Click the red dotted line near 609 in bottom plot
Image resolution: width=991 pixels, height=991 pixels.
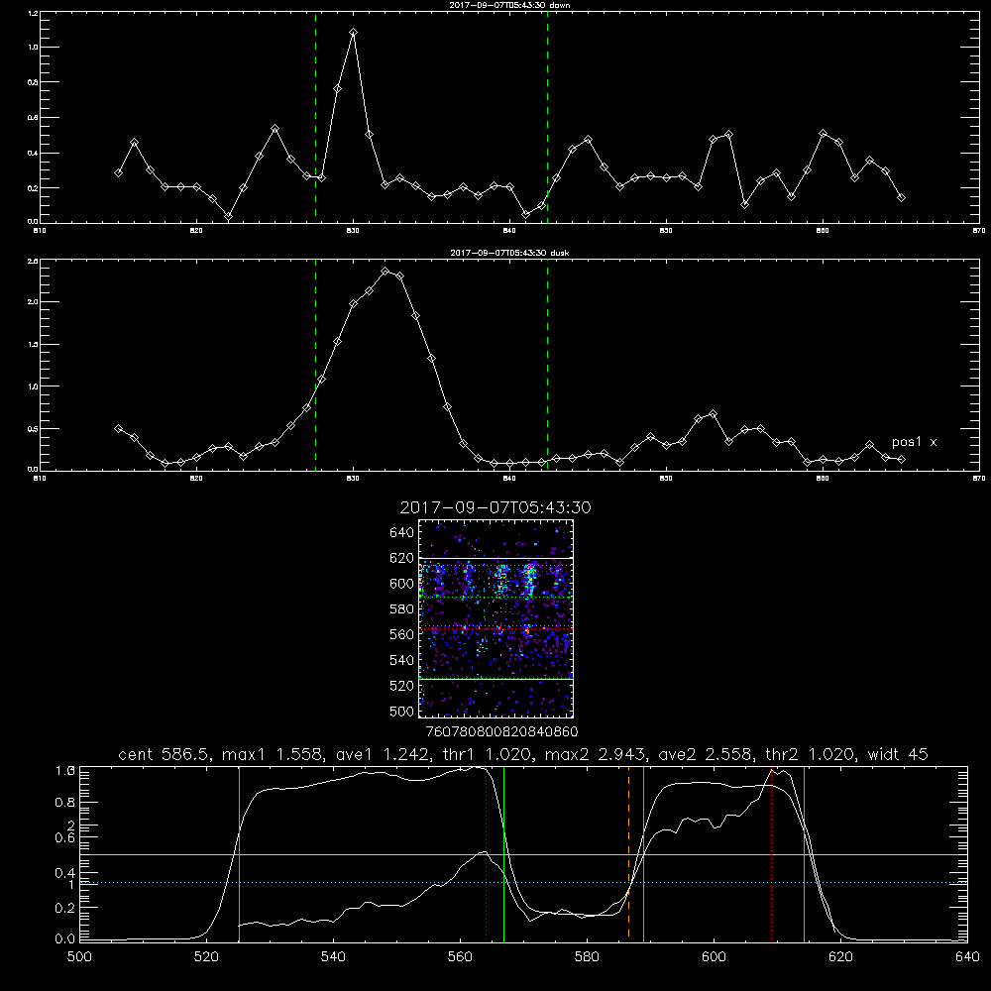coord(772,853)
